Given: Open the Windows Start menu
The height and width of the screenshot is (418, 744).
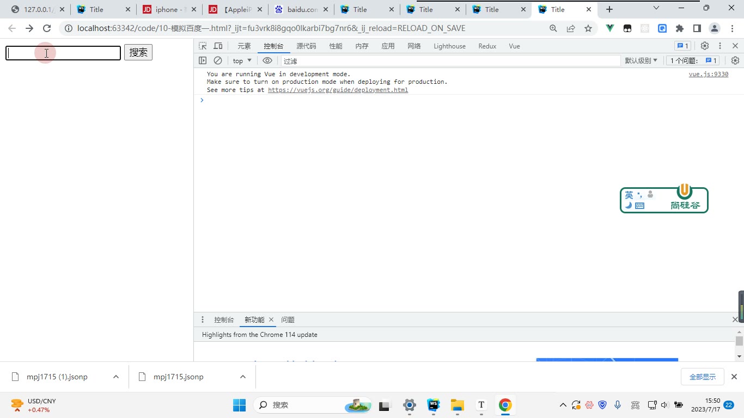Looking at the screenshot, I should 240,405.
